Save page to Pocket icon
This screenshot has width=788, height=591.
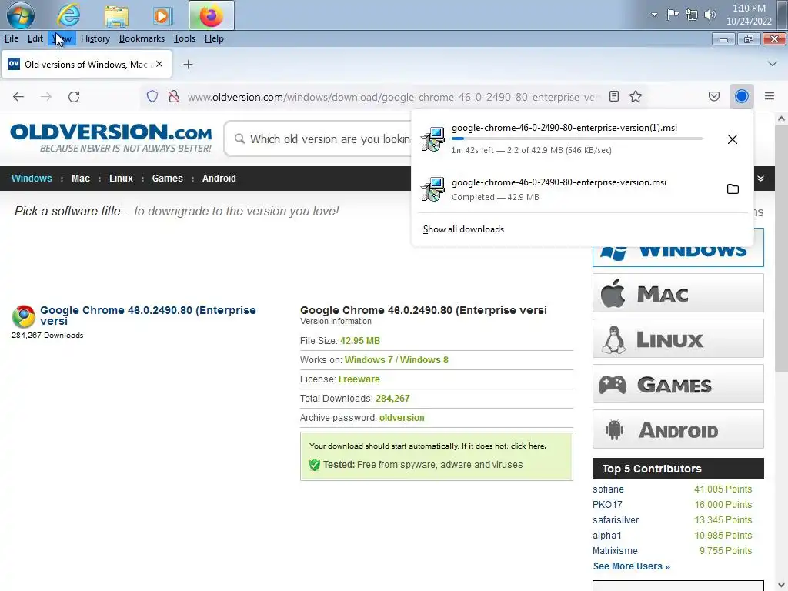click(714, 96)
